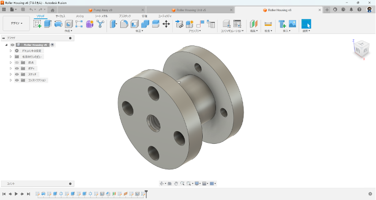376x200 pixels.
Task: Select the Press Pull tool
Action: (114, 24)
